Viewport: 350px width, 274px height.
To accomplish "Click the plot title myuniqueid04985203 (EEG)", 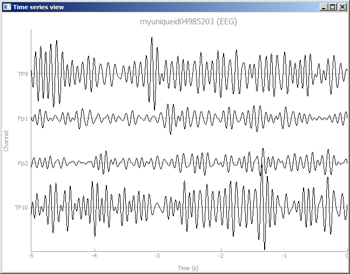I will [x=189, y=22].
